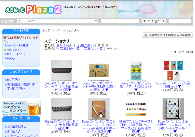Open クロッキー帳・運動ざんまい×2冊セット title link
Image resolution: width=195 pixels, height=137 pixels.
click(x=99, y=86)
